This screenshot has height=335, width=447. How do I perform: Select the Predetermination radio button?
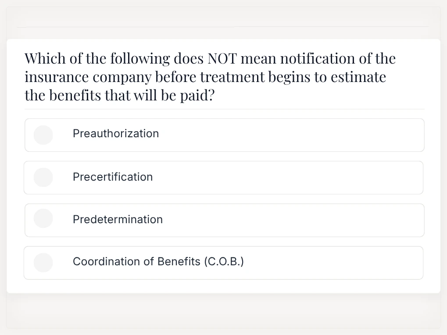click(x=43, y=218)
